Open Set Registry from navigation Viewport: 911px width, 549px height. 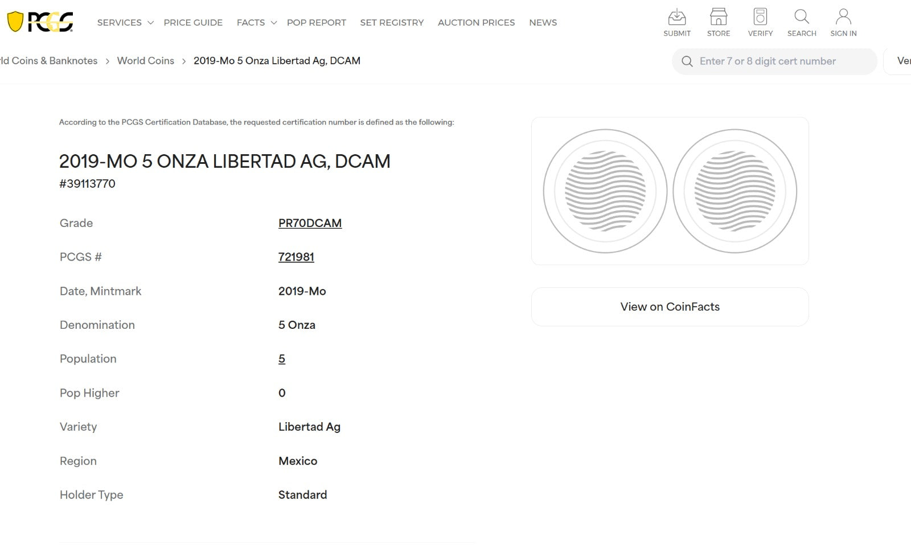[392, 23]
